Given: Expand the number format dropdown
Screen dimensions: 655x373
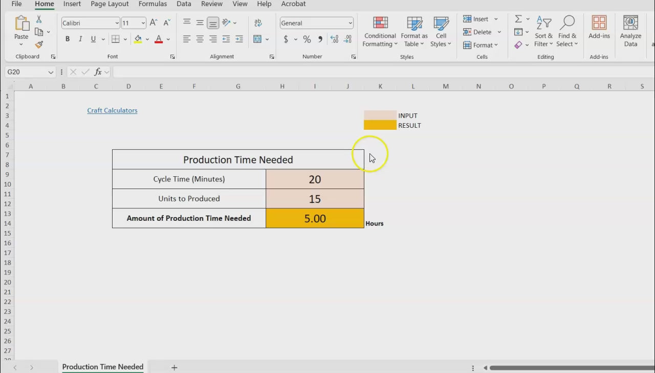Looking at the screenshot, I should (350, 23).
